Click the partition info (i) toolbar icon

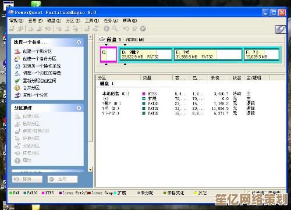[x=107, y=29]
